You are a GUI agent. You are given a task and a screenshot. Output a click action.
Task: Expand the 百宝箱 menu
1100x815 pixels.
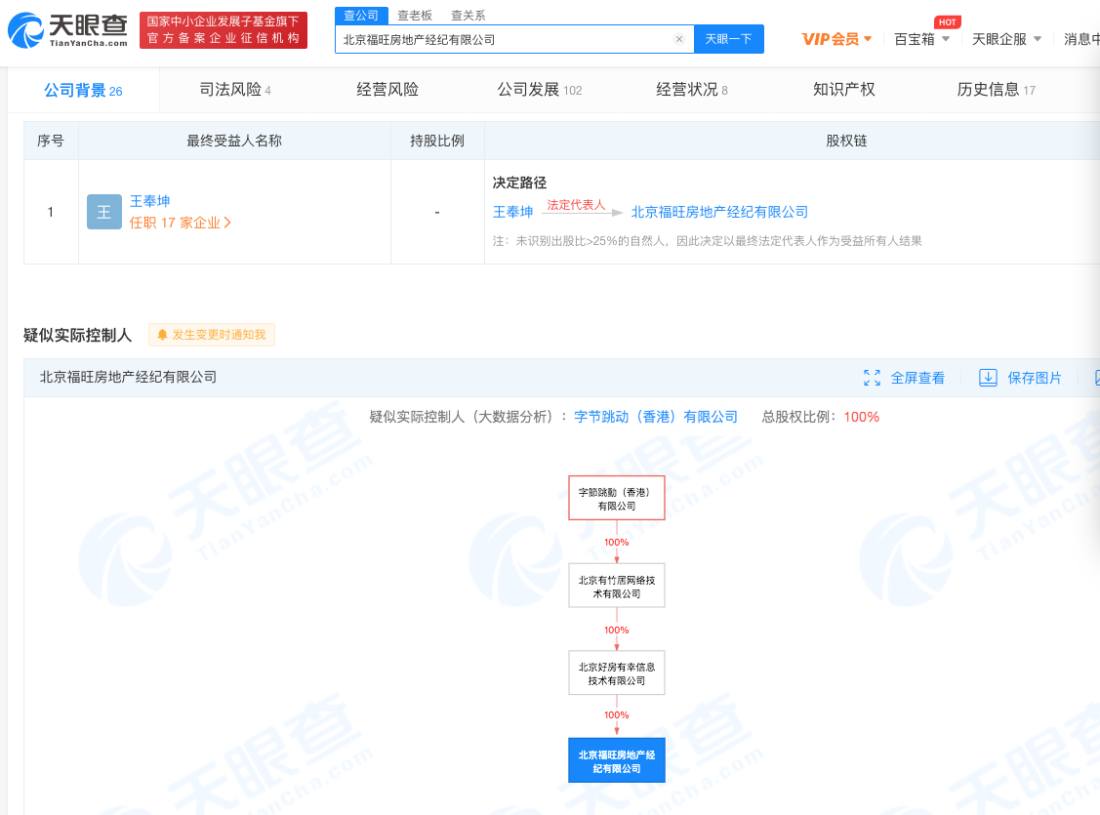921,39
